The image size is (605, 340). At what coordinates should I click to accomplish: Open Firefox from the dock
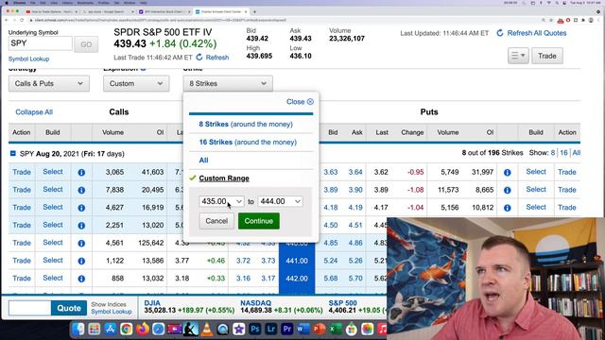coord(143,329)
